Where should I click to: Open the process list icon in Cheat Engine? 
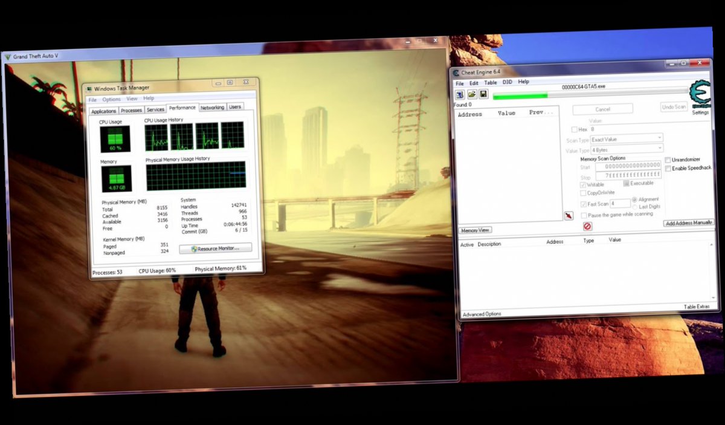(x=460, y=94)
